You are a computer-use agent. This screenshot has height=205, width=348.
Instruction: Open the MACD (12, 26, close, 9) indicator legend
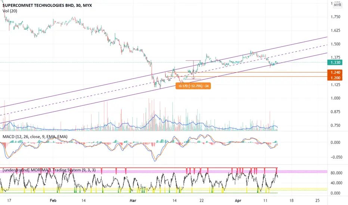coord(35,137)
